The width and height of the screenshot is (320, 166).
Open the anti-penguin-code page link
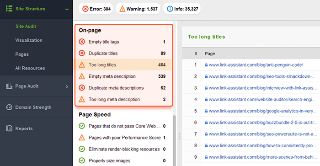point(256,65)
